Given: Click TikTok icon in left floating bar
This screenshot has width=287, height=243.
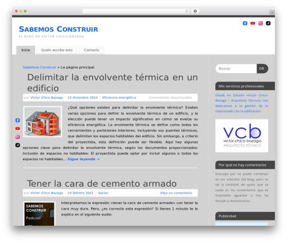Looking at the screenshot, I should [18, 145].
